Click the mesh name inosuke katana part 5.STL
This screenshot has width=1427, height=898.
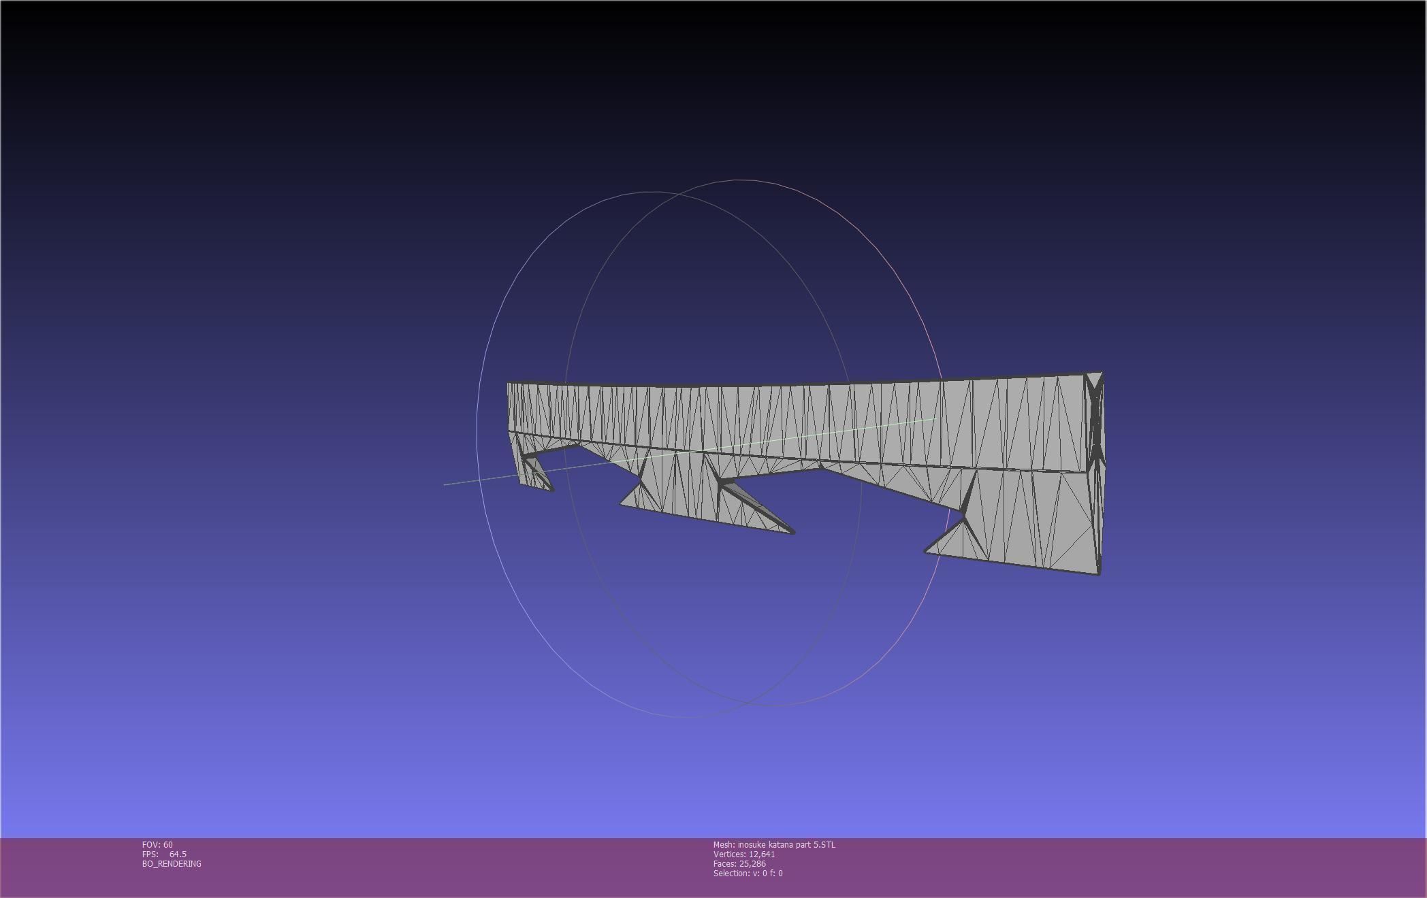click(x=774, y=844)
